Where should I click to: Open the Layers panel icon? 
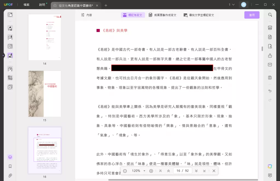(10, 157)
